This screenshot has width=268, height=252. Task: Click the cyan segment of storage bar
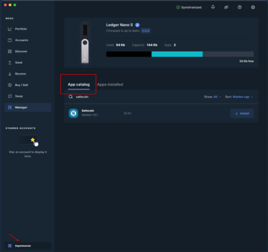coord(177,54)
